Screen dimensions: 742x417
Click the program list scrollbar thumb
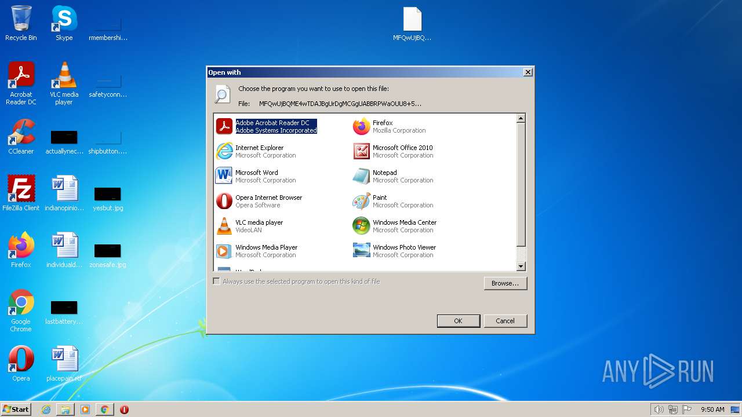pos(521,184)
